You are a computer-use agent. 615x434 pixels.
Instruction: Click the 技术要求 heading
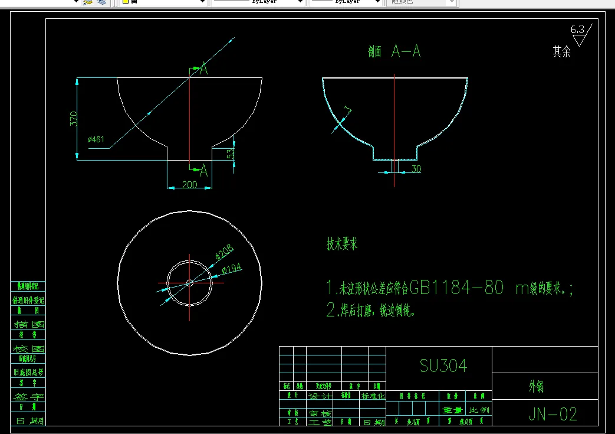pos(342,243)
